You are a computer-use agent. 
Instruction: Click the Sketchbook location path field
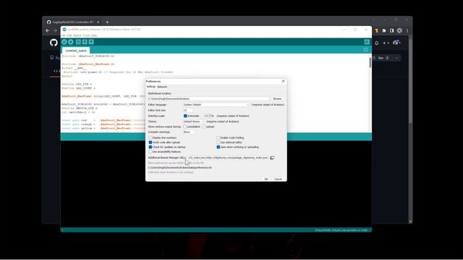click(208, 99)
